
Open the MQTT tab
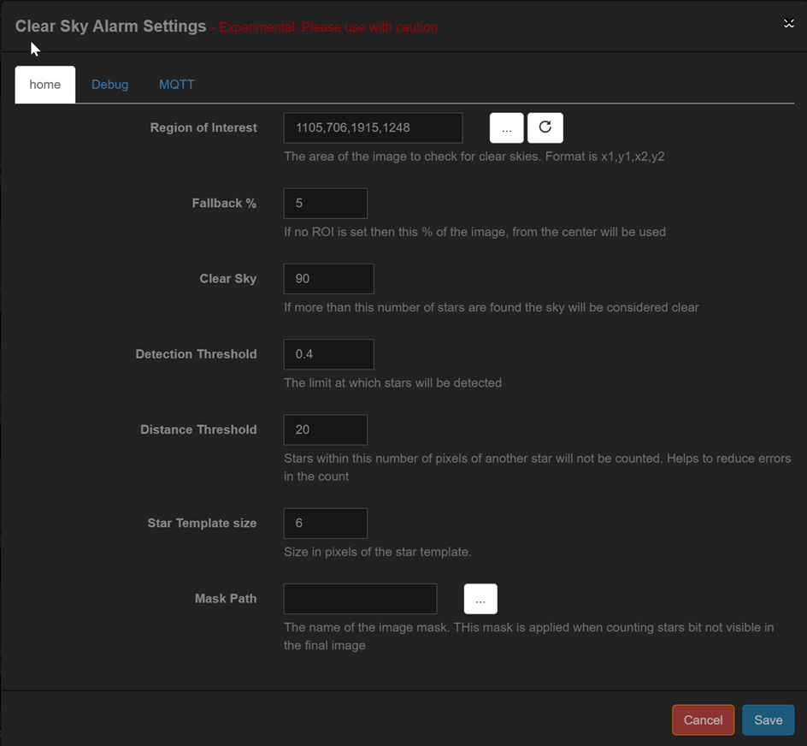(x=176, y=84)
